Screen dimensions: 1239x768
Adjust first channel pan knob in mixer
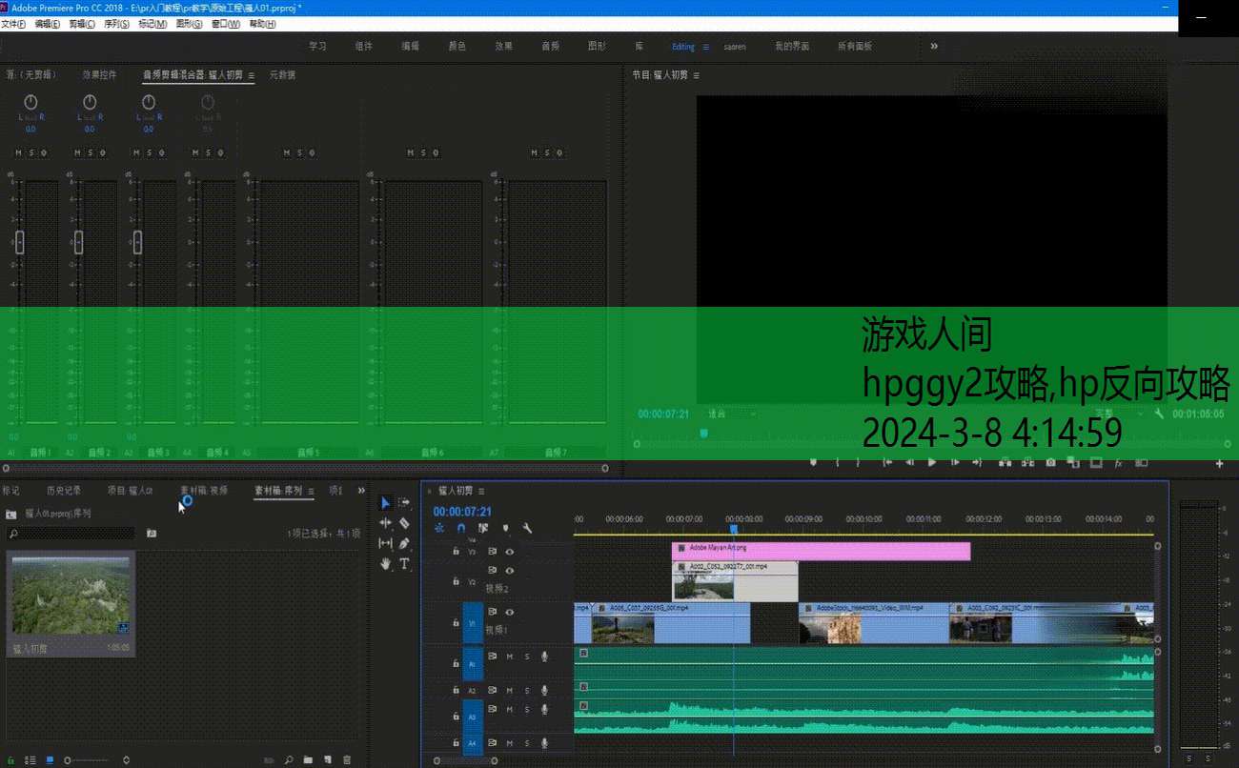point(30,101)
